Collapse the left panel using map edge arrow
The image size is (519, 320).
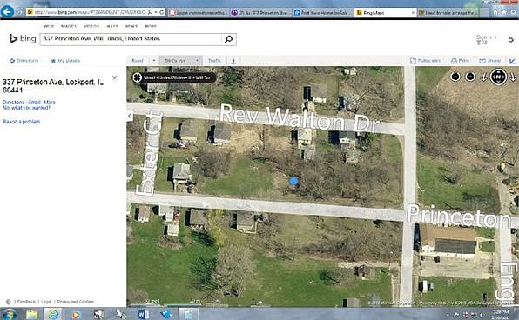130,116
